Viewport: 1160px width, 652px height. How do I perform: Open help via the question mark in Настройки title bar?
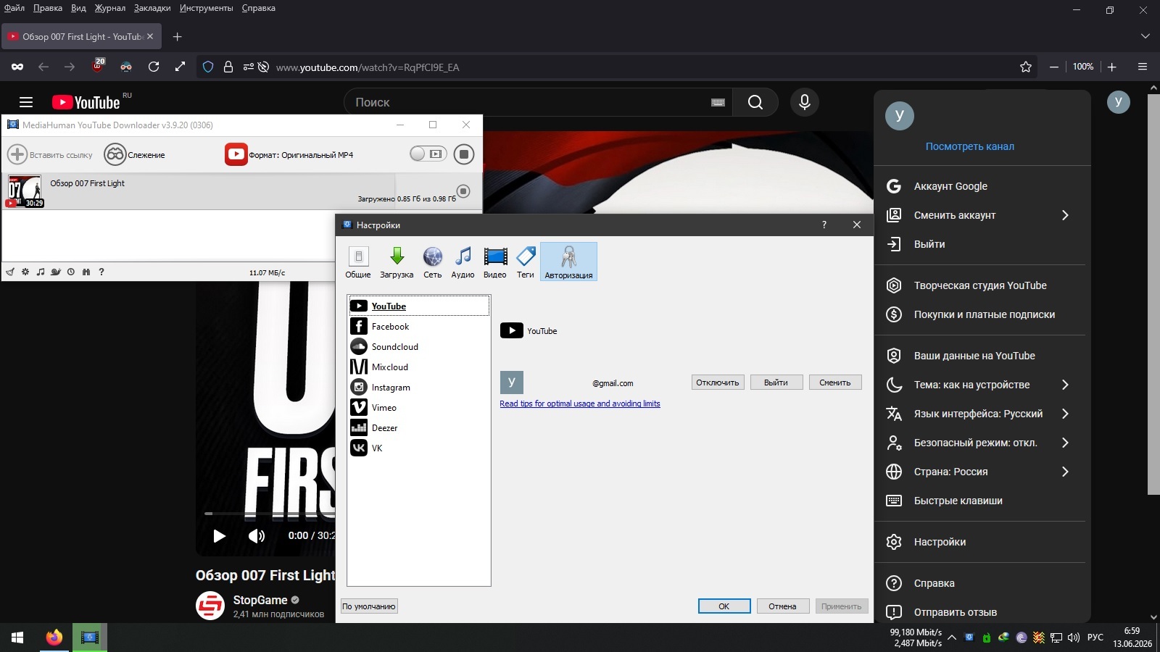click(x=824, y=225)
